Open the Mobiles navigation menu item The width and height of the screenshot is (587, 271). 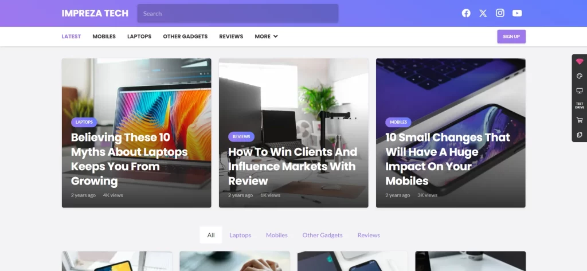tap(104, 36)
